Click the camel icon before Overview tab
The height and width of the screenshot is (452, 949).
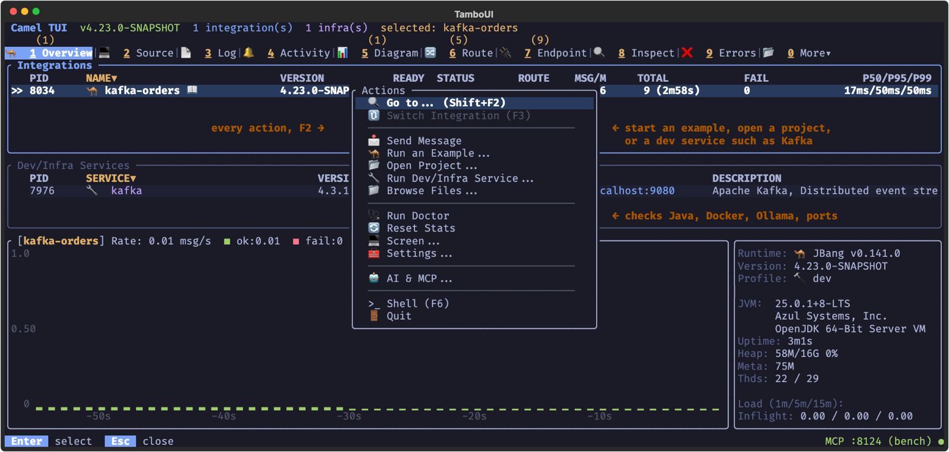tap(11, 53)
